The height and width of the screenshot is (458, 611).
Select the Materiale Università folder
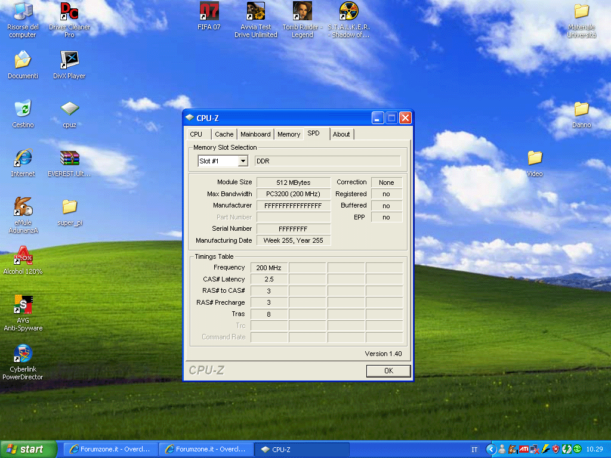click(581, 20)
